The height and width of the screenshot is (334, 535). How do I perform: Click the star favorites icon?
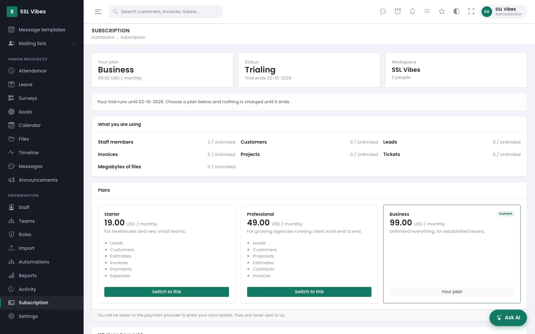[x=442, y=12]
